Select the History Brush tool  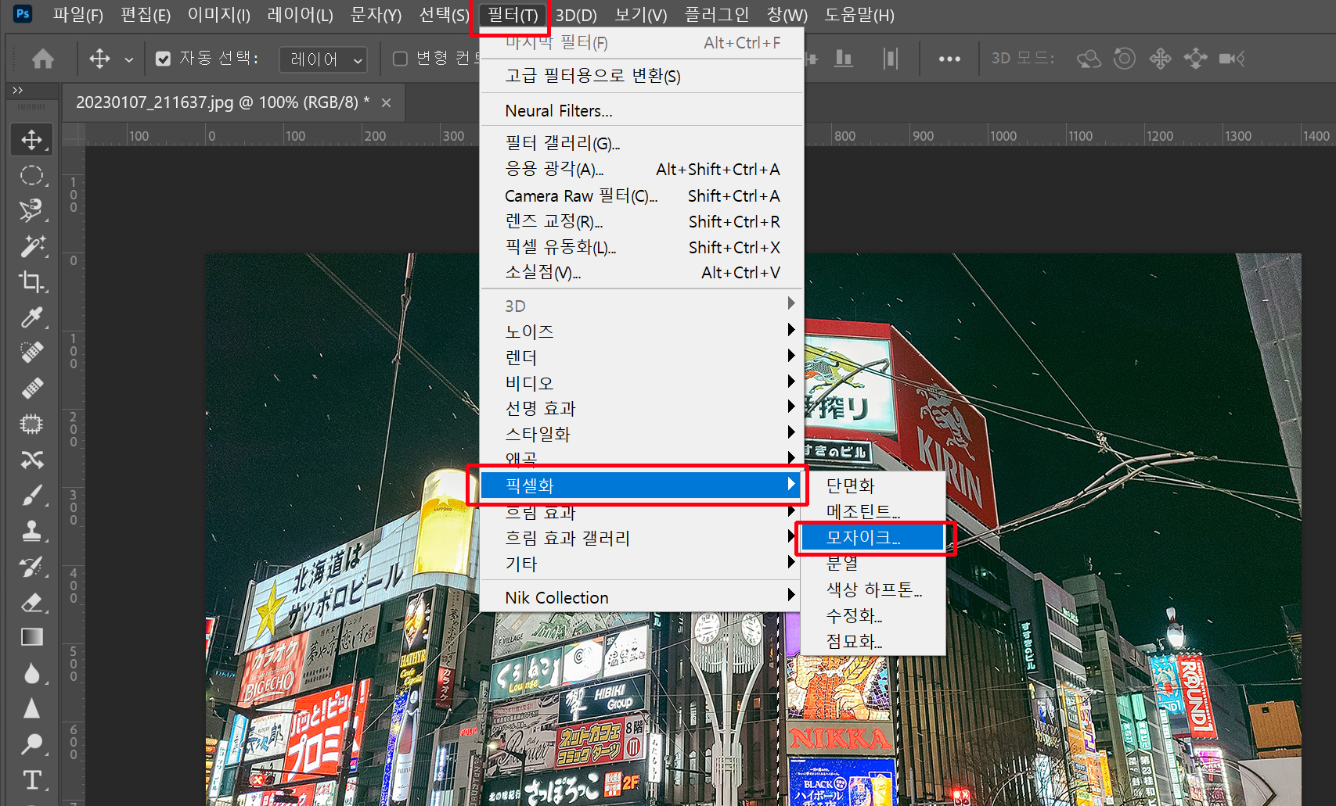coord(31,567)
